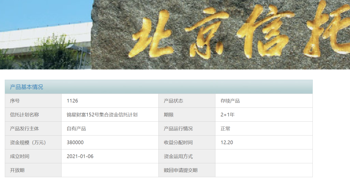Click the 信托计划名称 label
Screen dimensions: 350x184
pos(24,115)
